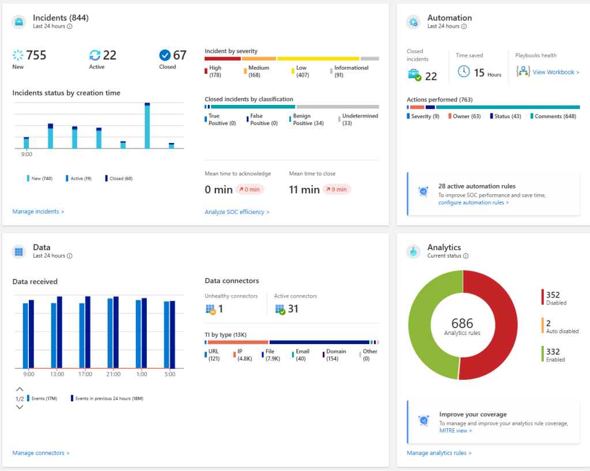Click 'Undetermined (33)' classification label
The width and height of the screenshot is (590, 471).
tap(360, 119)
